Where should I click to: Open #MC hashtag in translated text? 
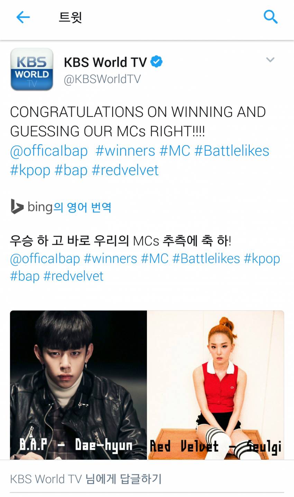(x=155, y=258)
